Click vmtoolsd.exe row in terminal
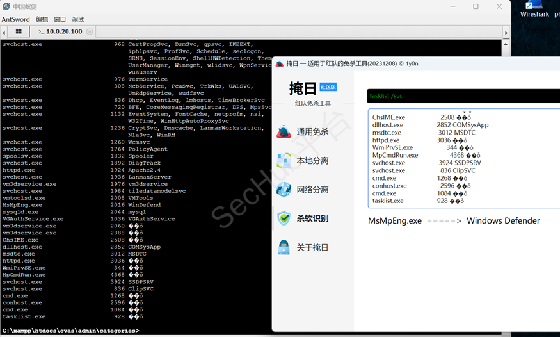Screen dimensions: 560x337 [78, 198]
